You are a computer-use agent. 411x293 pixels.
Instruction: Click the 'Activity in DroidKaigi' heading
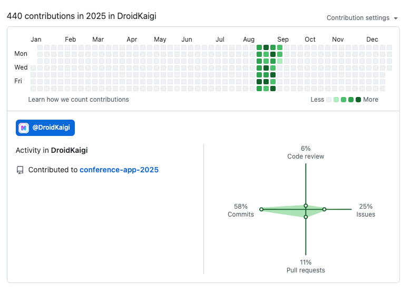pos(52,150)
